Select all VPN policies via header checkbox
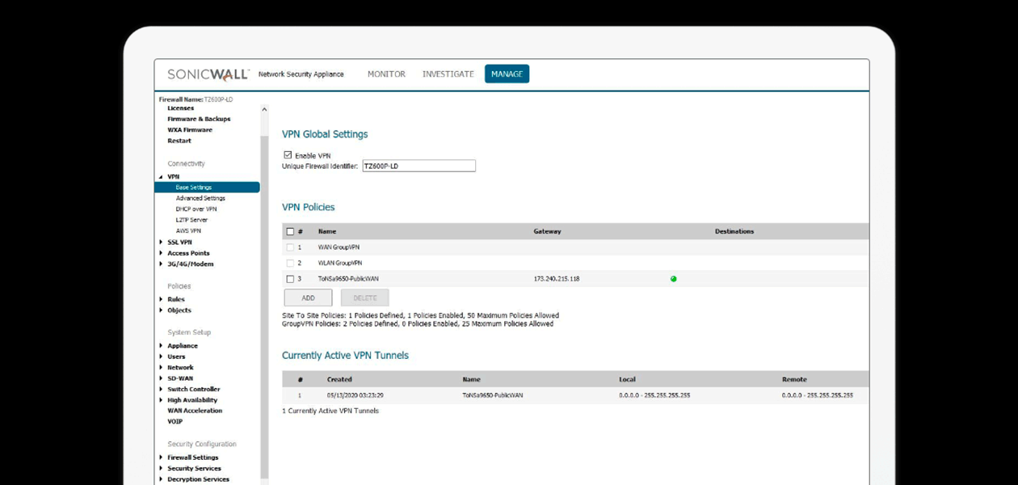Screen dimensions: 1018x485 (x=290, y=230)
